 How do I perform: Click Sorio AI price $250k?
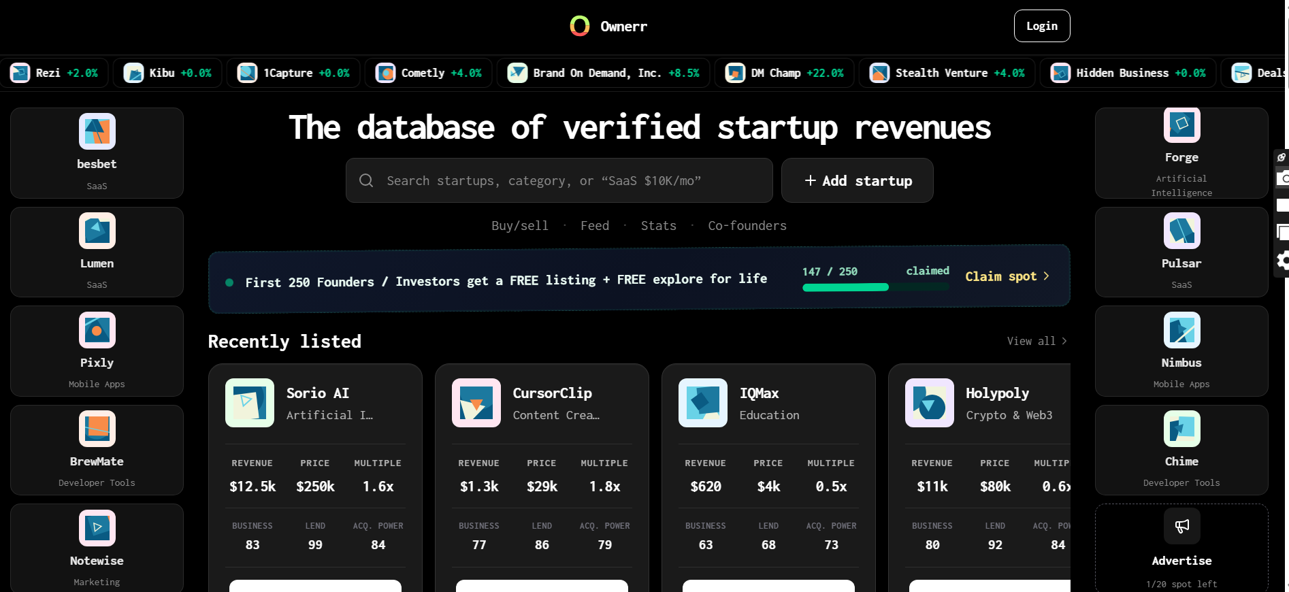coord(315,487)
